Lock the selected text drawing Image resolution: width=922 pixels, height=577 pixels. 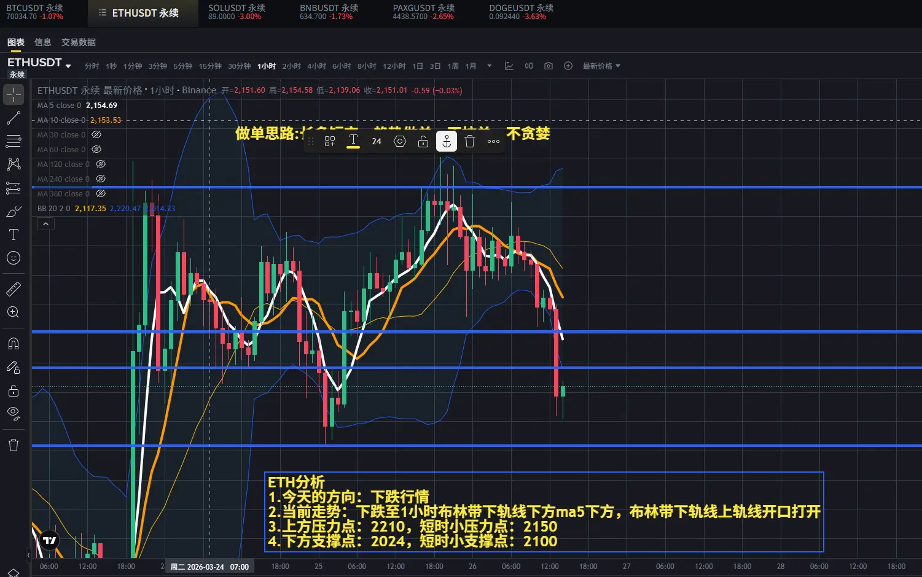423,141
